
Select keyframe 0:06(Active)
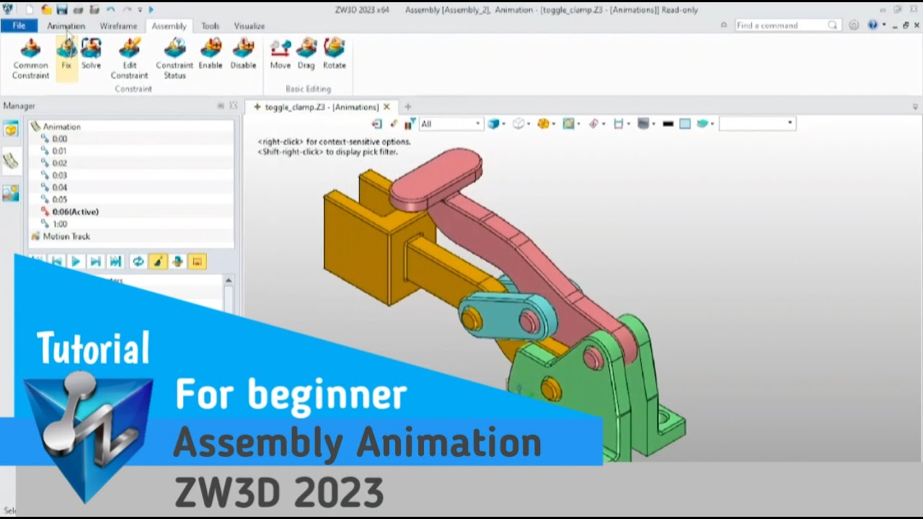point(75,212)
